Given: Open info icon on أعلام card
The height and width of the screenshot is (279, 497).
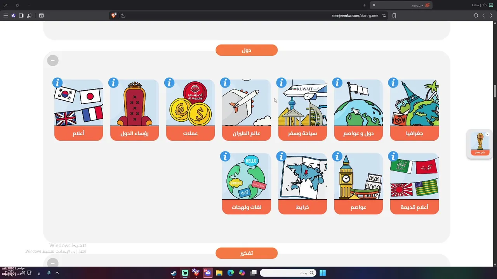Looking at the screenshot, I should point(57,83).
